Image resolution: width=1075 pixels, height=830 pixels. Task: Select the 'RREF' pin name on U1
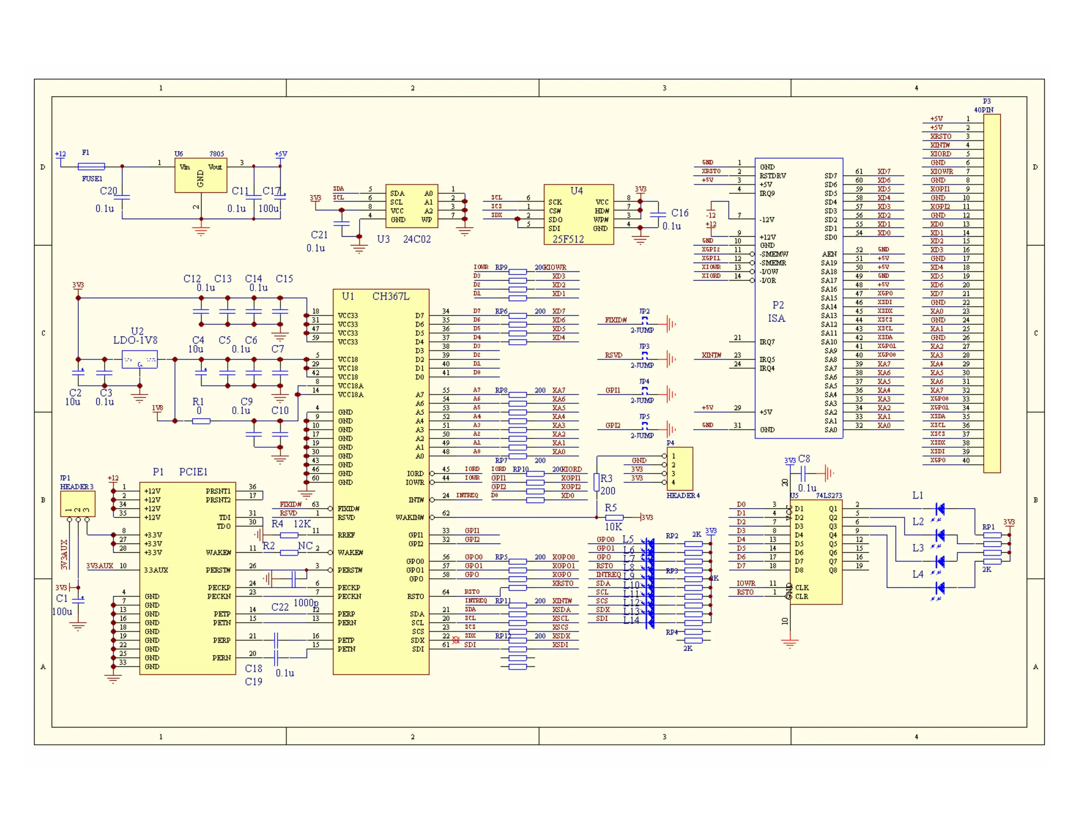click(347, 535)
